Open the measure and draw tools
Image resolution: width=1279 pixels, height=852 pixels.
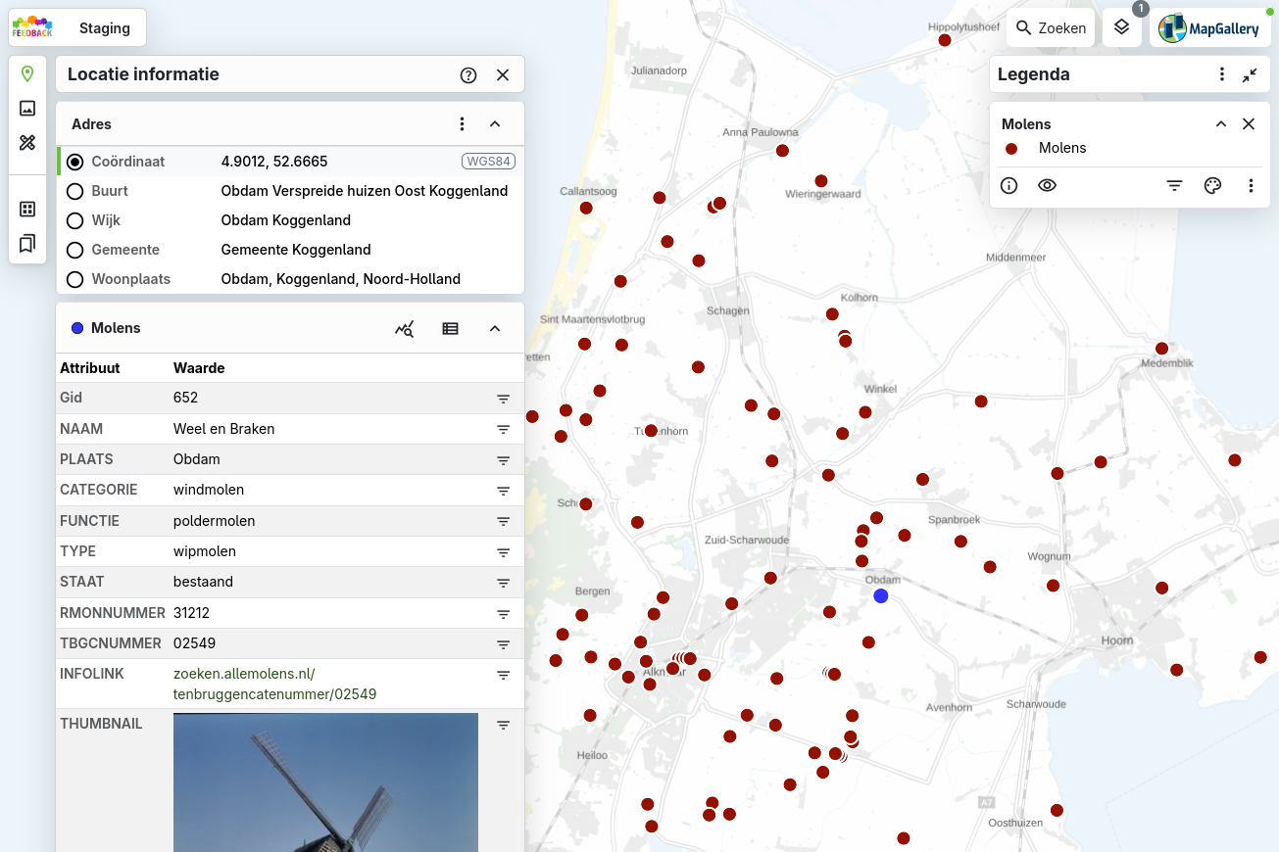pos(27,143)
